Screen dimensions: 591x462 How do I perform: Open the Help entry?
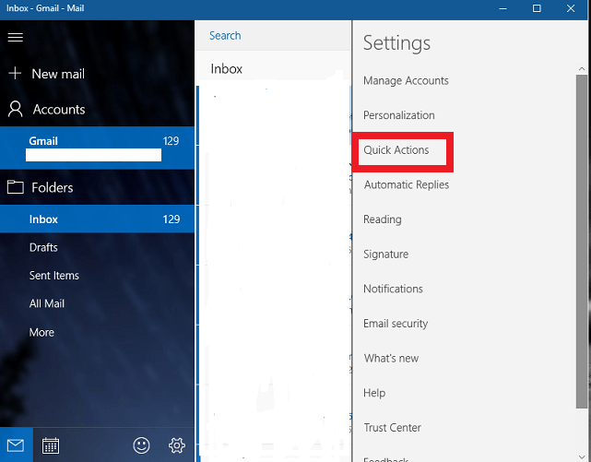point(374,393)
